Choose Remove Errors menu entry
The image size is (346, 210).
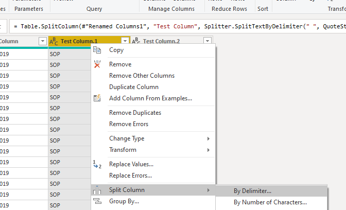point(153,124)
